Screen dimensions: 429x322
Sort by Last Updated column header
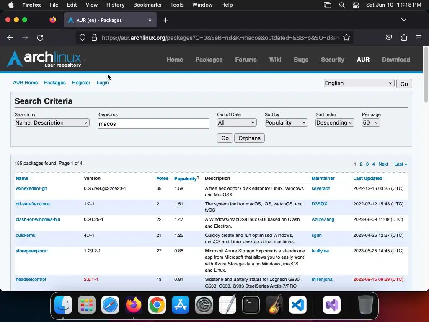coord(368,178)
